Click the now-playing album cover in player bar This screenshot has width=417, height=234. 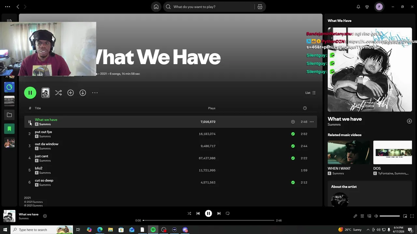9,216
